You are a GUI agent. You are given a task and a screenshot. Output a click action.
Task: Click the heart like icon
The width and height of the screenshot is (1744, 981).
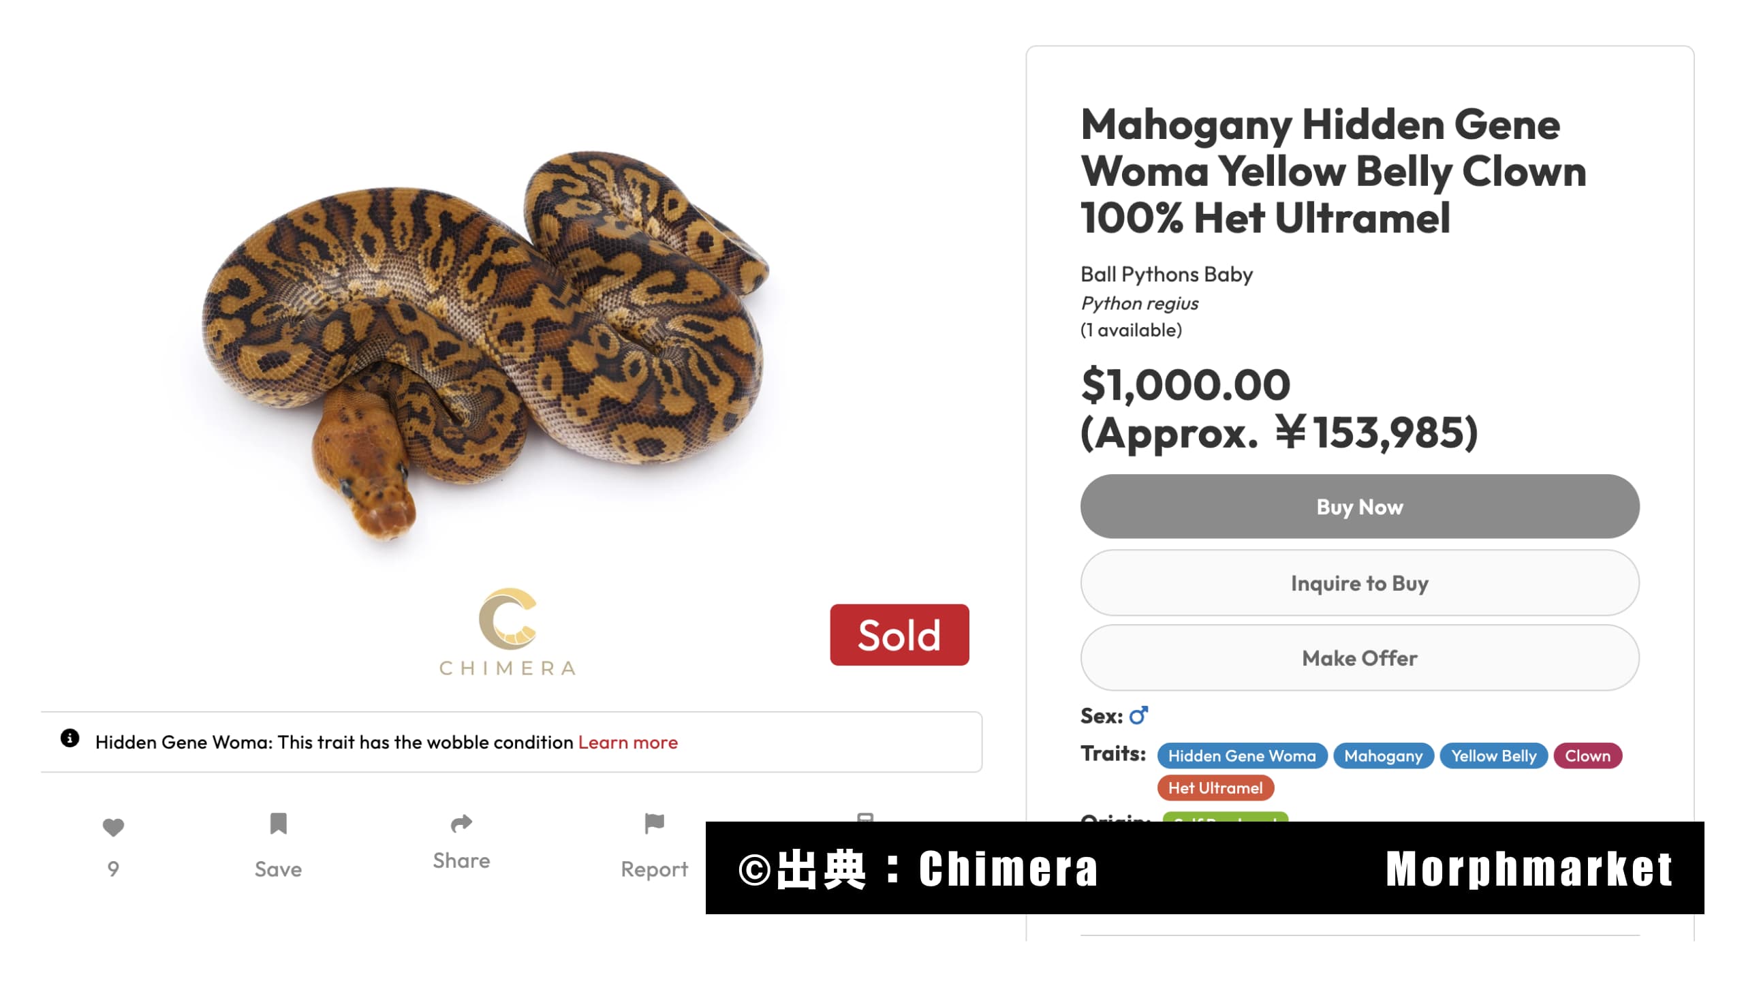click(113, 826)
